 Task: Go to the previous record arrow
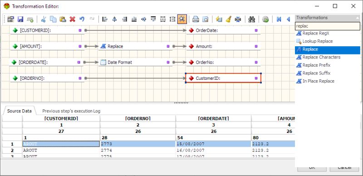[289, 19]
